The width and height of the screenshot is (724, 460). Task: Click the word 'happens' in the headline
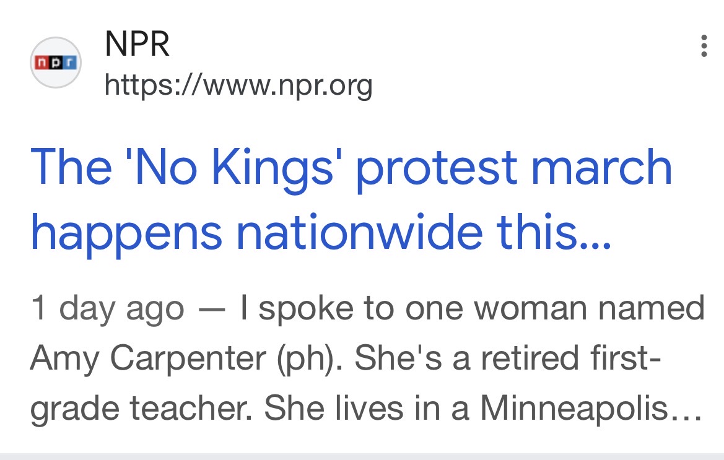click(126, 235)
